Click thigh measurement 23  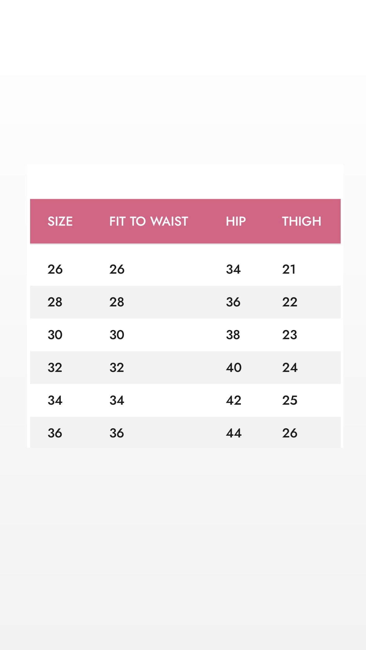click(289, 335)
